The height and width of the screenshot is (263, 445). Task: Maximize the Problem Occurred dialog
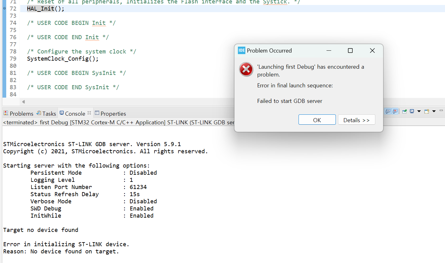[350, 50]
